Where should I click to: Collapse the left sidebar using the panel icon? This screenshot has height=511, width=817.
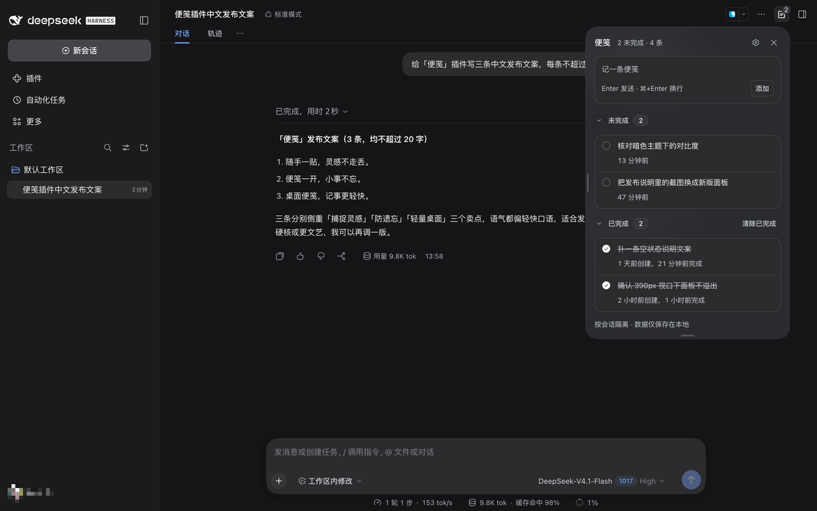[x=144, y=20]
